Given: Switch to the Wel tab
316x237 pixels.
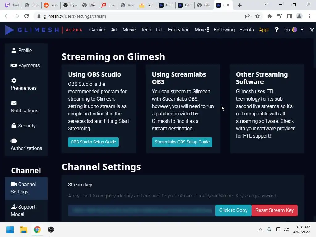Looking at the screenshot, I should tap(89, 5).
